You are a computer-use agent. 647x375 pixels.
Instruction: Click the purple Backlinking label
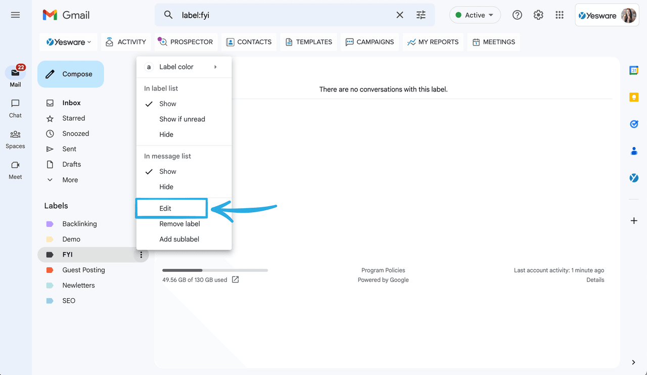79,224
